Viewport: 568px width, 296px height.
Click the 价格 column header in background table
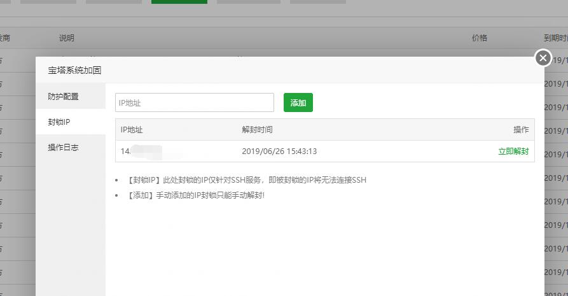(x=480, y=38)
